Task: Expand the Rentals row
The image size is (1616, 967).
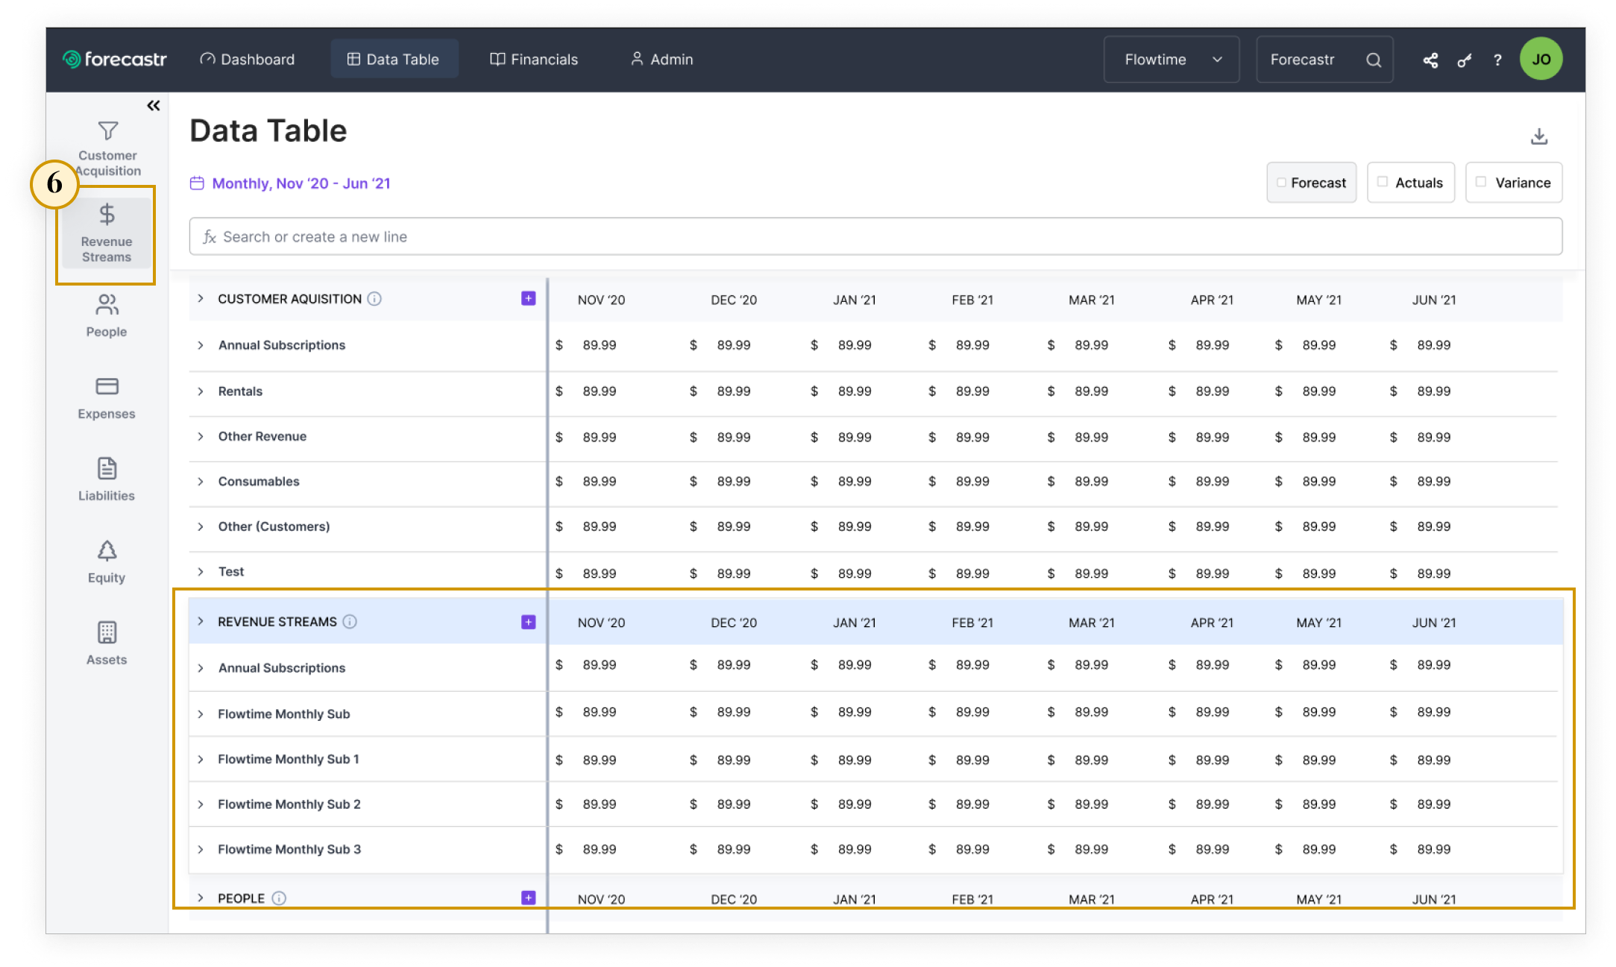Action: pos(201,391)
